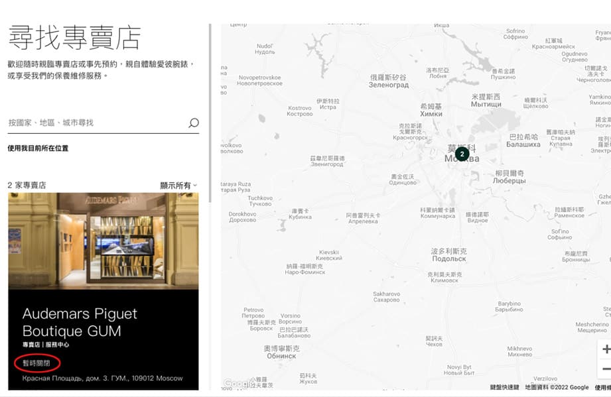611x397 pixels.
Task: Click 使用我目前所在位置 link
Action: pyautogui.click(x=38, y=148)
